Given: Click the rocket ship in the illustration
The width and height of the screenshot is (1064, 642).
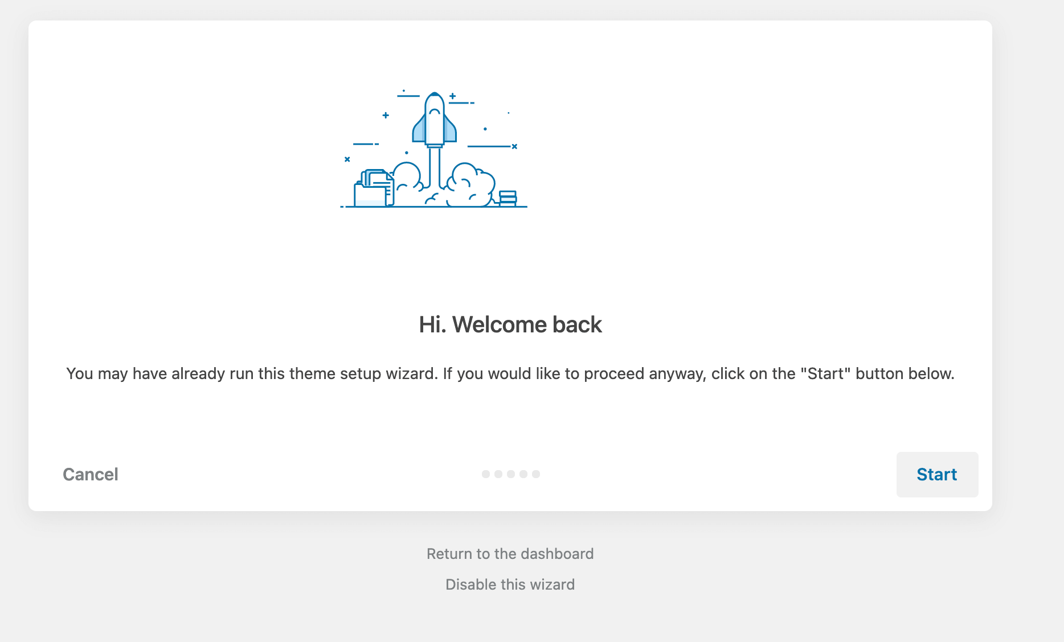Looking at the screenshot, I should point(435,121).
